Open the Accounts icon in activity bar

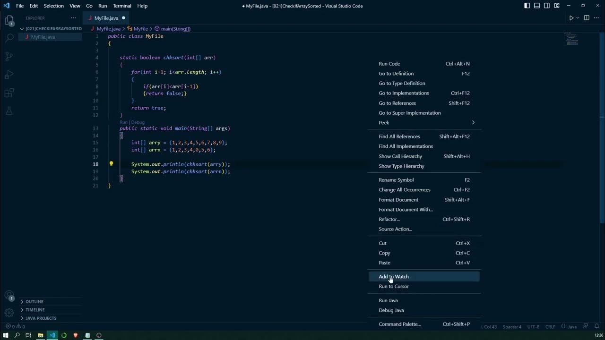pyautogui.click(x=9, y=296)
